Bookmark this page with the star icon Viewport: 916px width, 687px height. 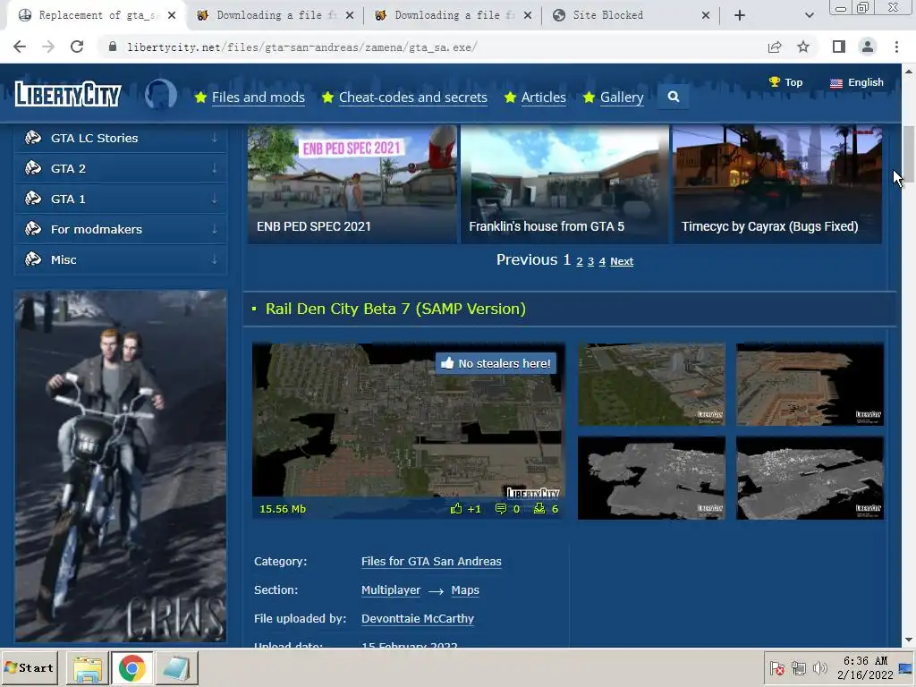coord(803,47)
